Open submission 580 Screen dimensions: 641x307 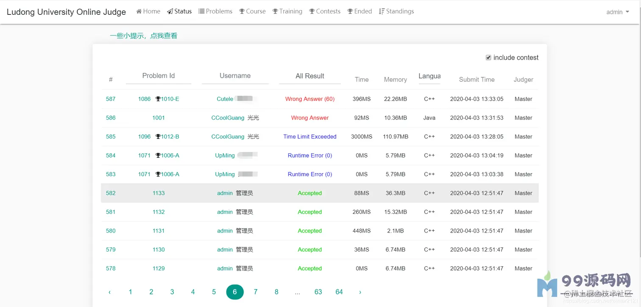click(111, 231)
